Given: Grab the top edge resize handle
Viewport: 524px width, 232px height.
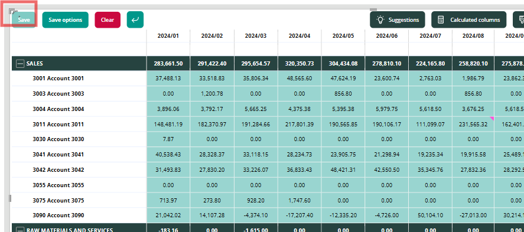Looking at the screenshot, I should 373,9.
